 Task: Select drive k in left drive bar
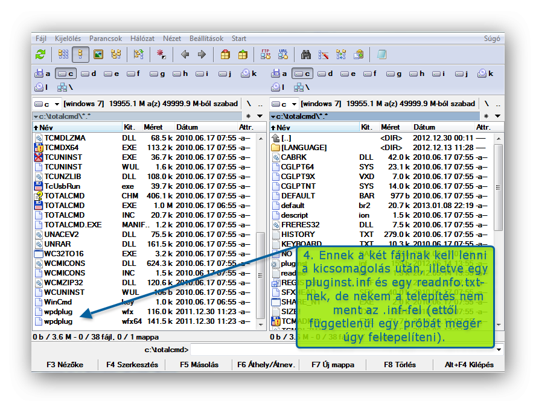click(249, 74)
